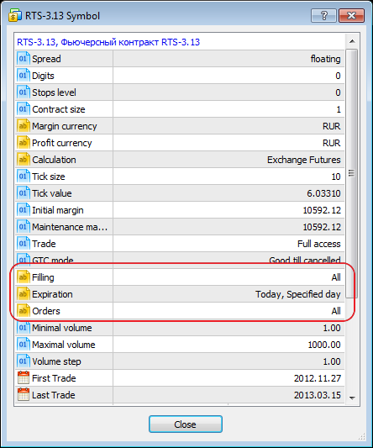The width and height of the screenshot is (373, 448).
Task: Select the Orders value 'All'
Action: pyautogui.click(x=336, y=311)
